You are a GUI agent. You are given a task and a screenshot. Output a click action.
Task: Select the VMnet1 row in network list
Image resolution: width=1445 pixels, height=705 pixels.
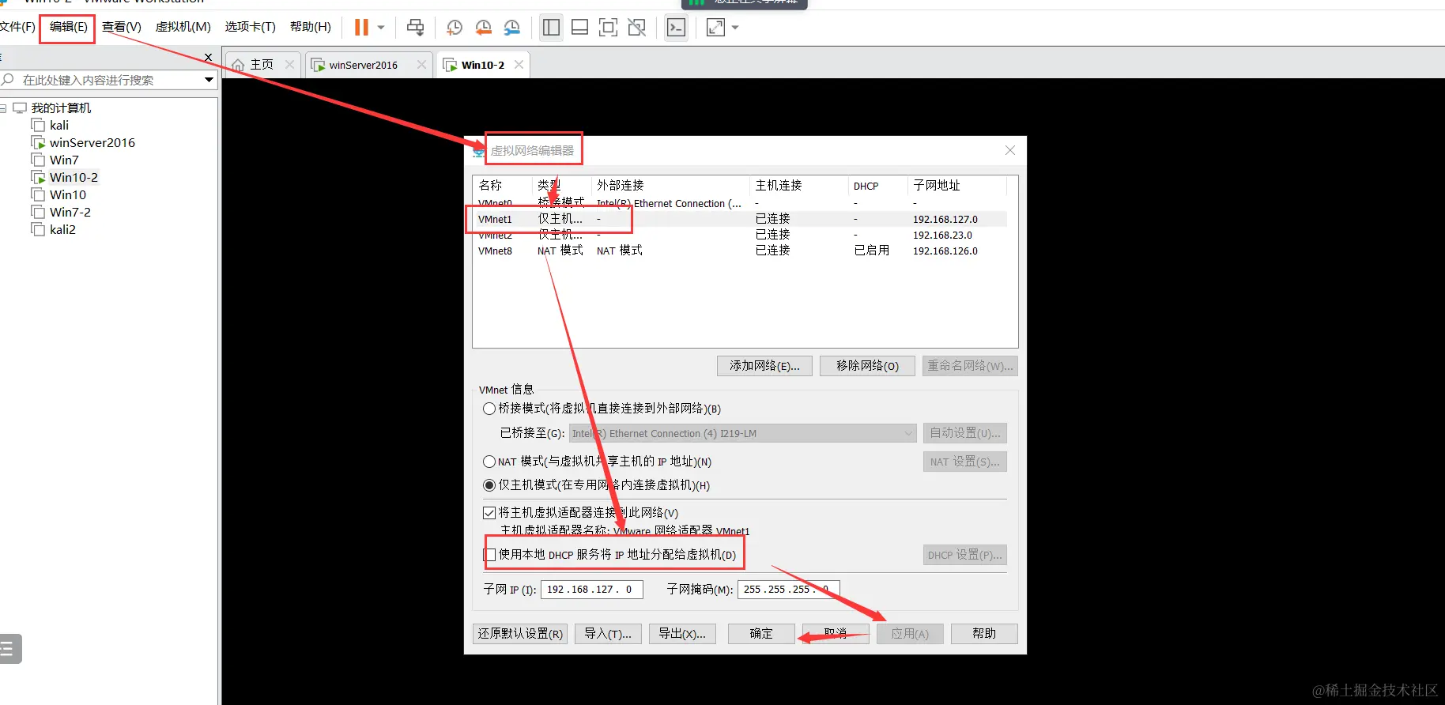741,219
